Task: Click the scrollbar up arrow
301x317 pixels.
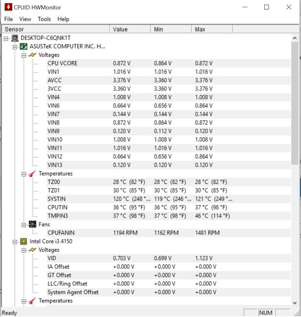Action: (295, 38)
